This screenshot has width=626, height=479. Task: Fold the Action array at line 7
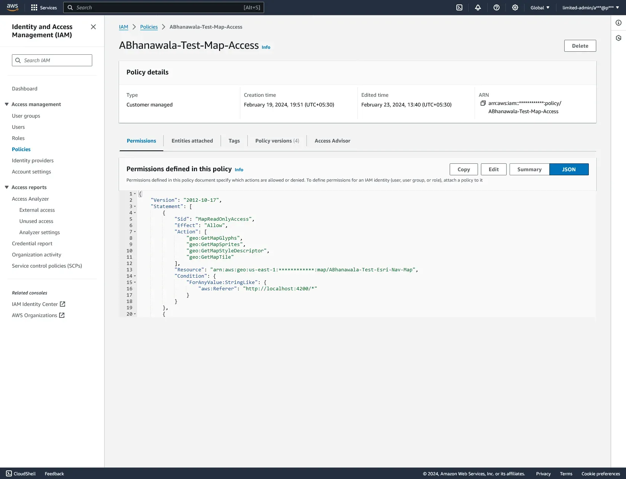135,232
